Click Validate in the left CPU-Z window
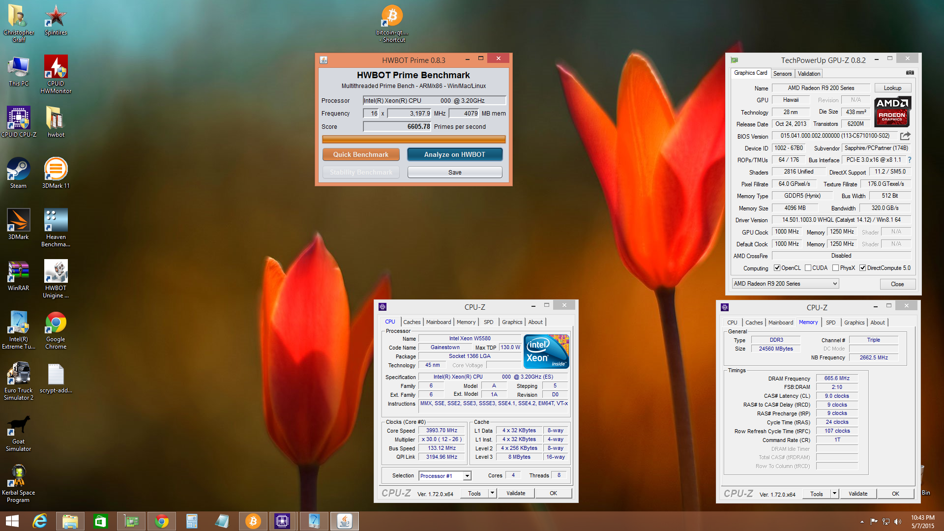Image resolution: width=944 pixels, height=531 pixels. click(x=516, y=493)
